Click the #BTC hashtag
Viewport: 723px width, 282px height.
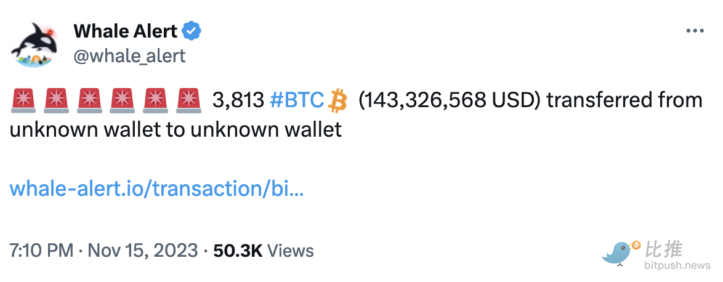click(x=297, y=100)
